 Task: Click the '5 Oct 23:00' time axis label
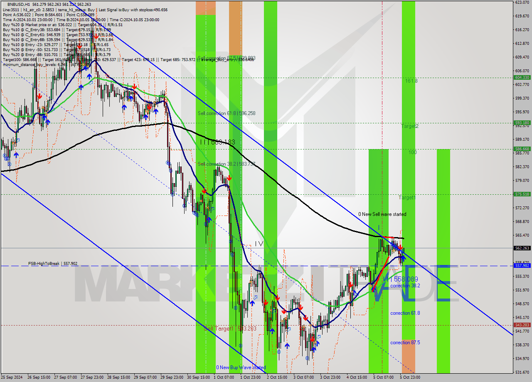click(x=410, y=377)
